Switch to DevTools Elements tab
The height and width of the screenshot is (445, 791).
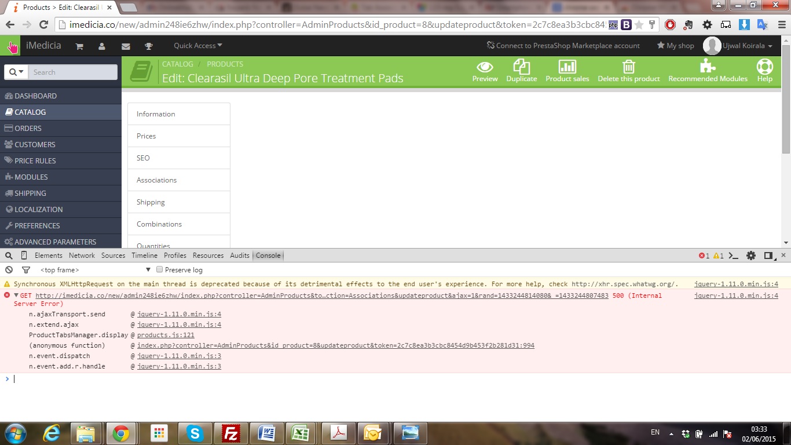tap(49, 256)
